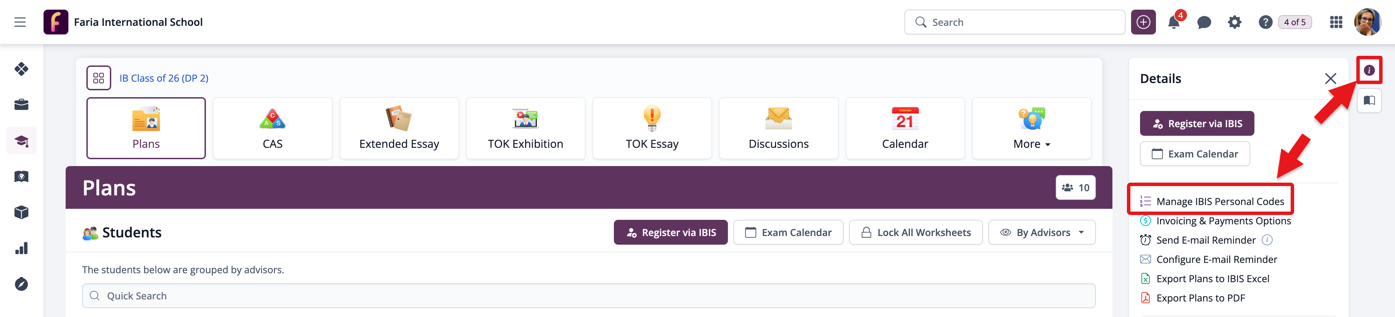Image resolution: width=1395 pixels, height=317 pixels.
Task: Open the apps grid launcher icon
Action: coord(1336,23)
